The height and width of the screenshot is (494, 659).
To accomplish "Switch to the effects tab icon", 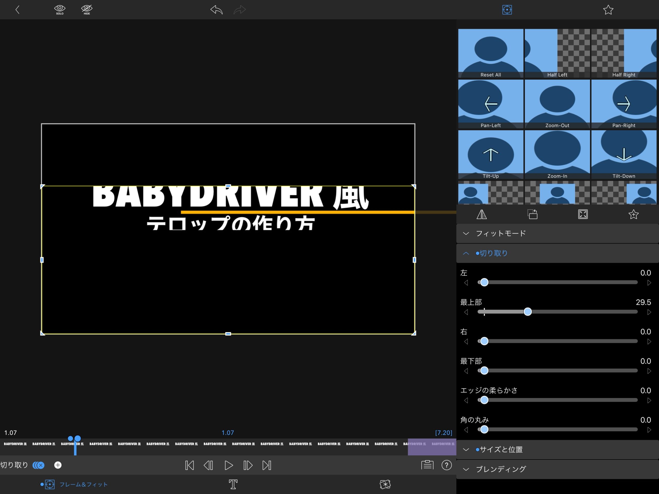I will (x=385, y=484).
